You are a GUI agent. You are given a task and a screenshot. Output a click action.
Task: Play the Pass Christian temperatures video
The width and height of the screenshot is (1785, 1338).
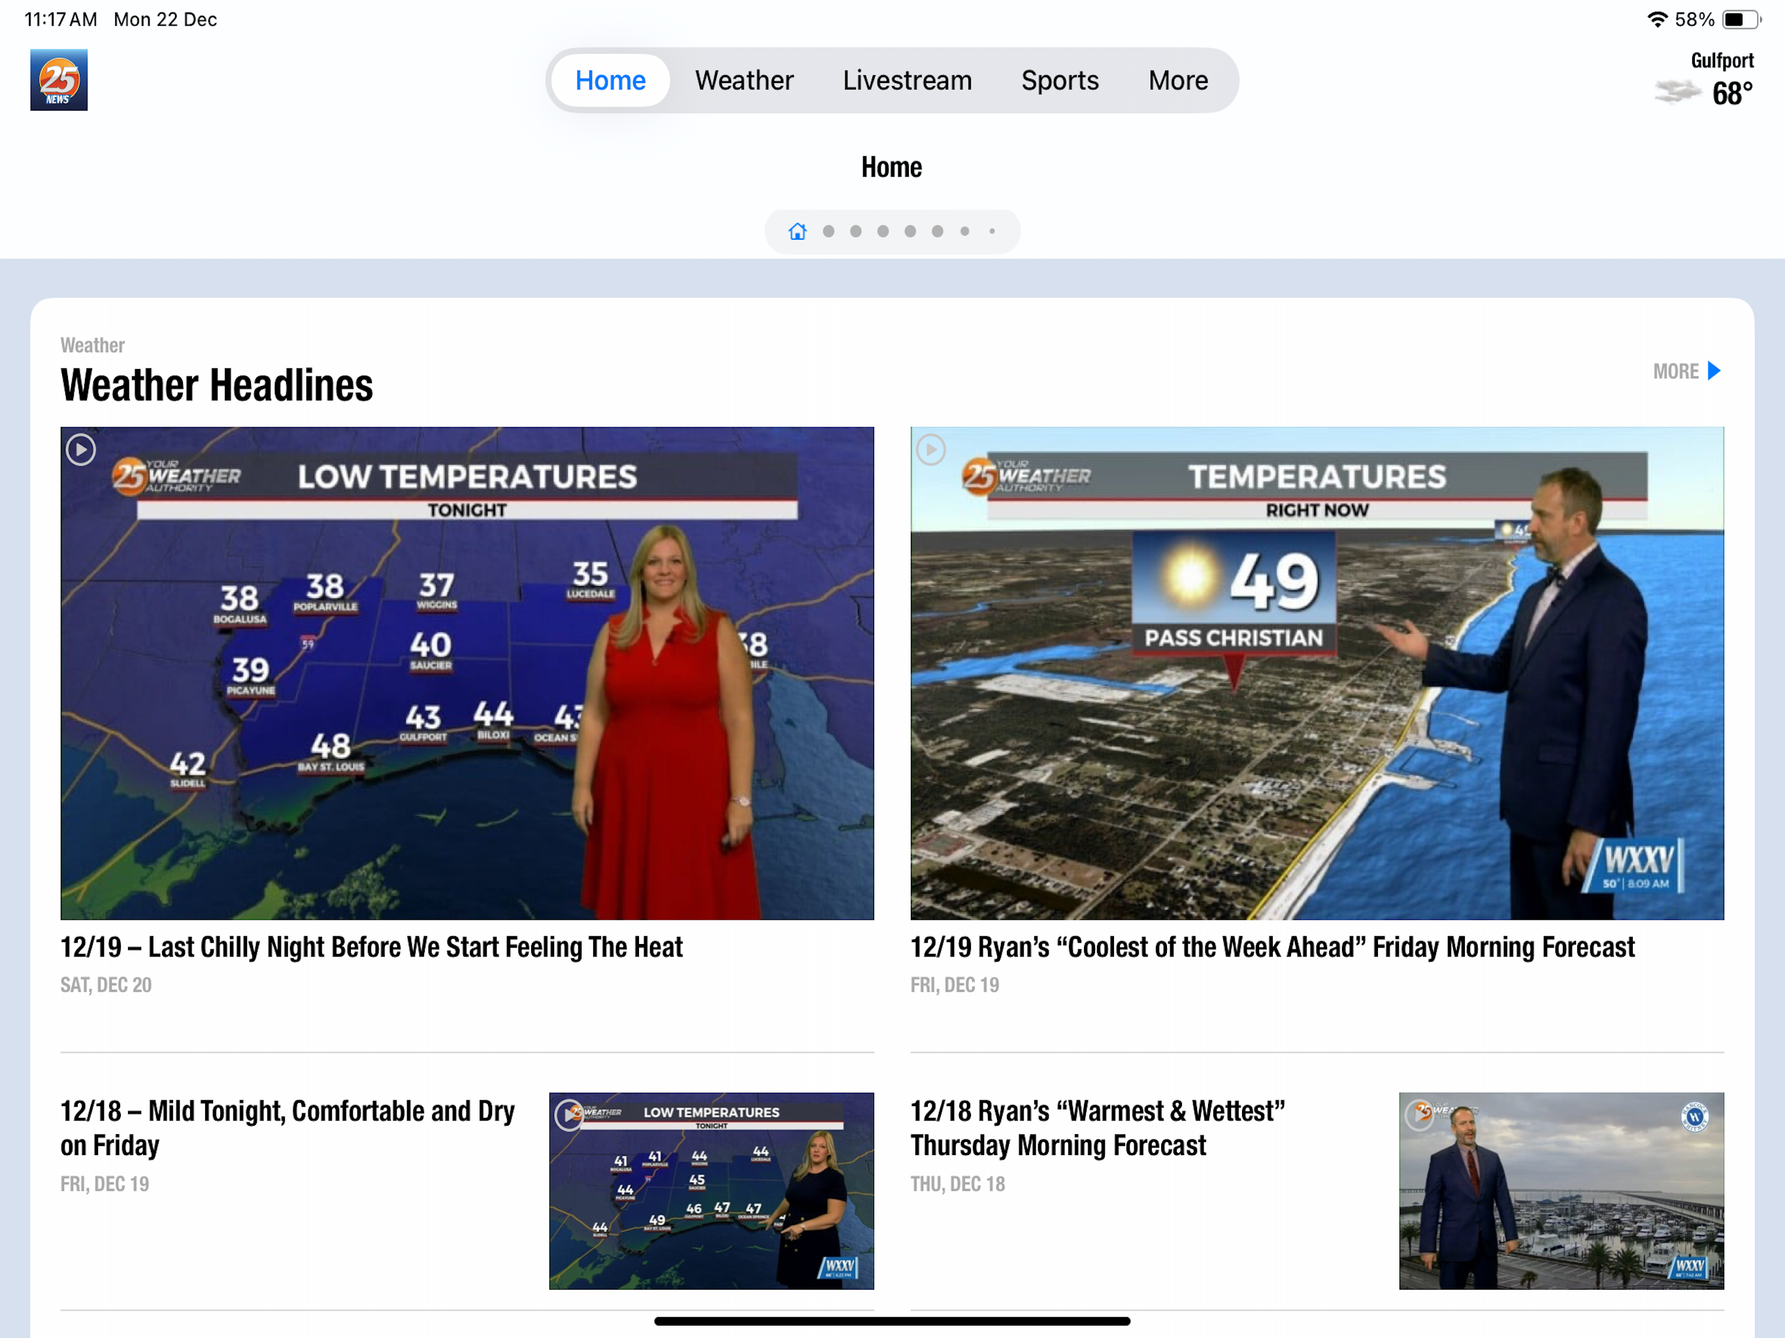coord(930,449)
